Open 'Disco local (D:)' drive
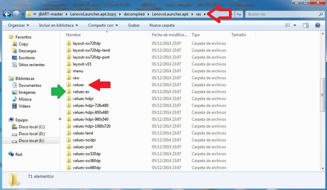Viewport: 327px width, 190px height. pyautogui.click(x=32, y=133)
